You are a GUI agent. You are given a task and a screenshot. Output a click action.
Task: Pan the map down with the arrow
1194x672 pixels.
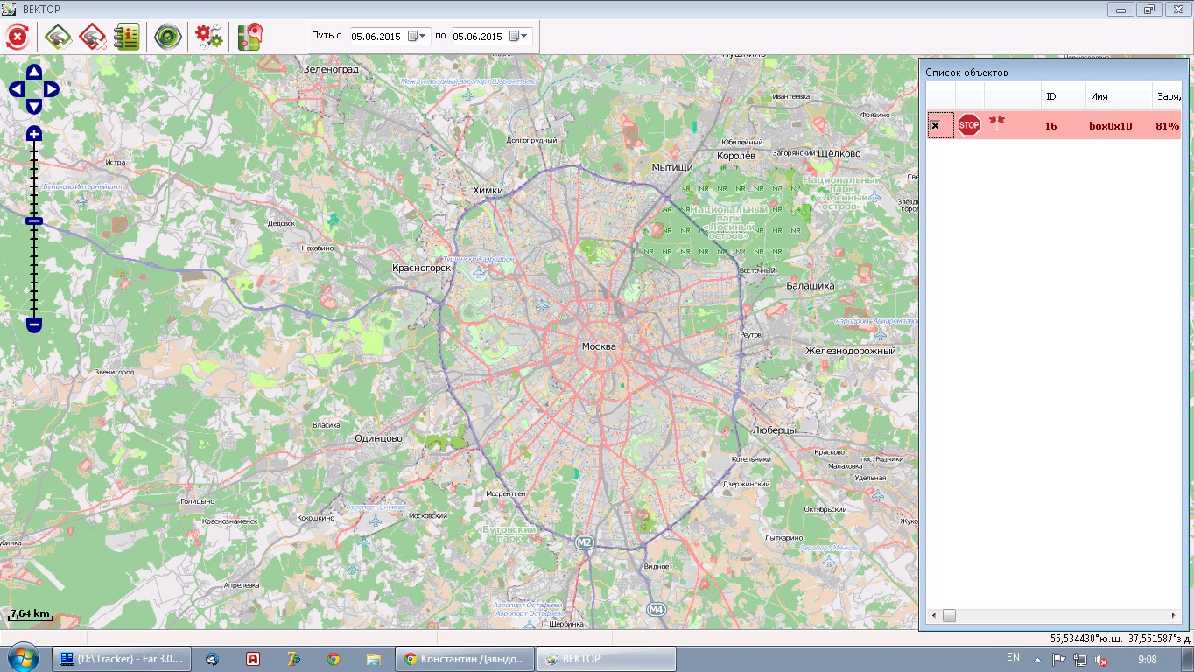tap(34, 106)
